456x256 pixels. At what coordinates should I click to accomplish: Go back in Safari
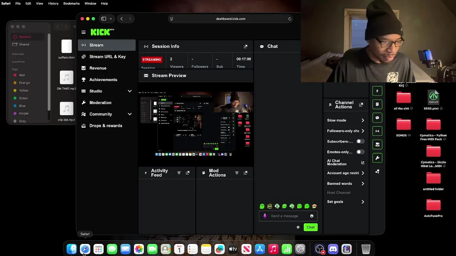point(121,19)
